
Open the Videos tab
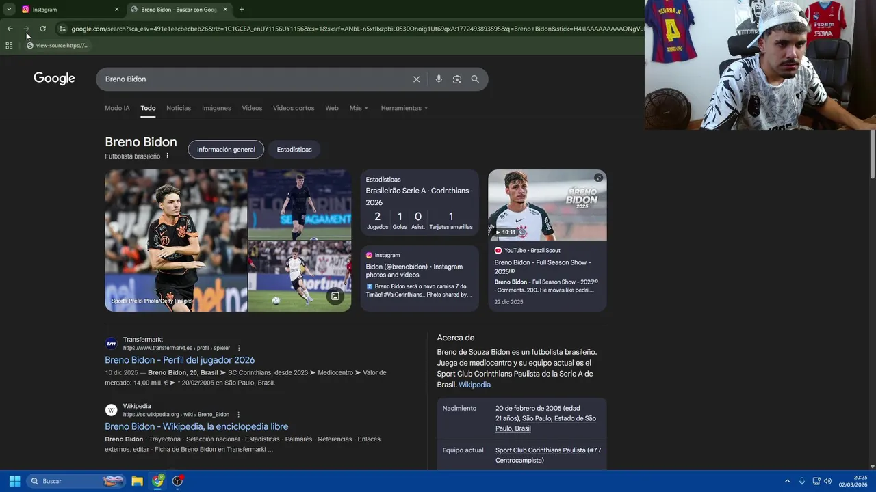(252, 108)
